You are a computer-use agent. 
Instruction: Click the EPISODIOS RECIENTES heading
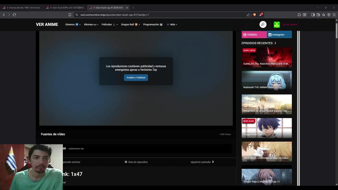(x=257, y=43)
